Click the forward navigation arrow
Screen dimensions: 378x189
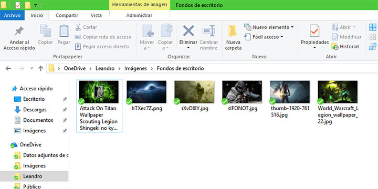(21, 68)
